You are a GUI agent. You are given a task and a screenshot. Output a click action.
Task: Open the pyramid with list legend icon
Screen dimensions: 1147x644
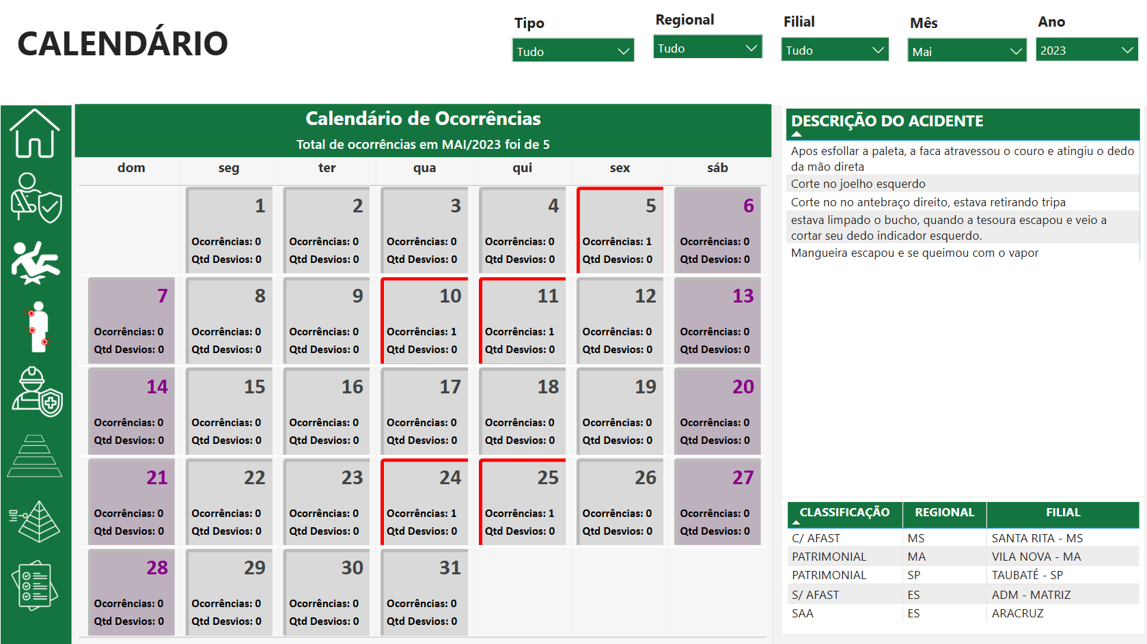(35, 521)
